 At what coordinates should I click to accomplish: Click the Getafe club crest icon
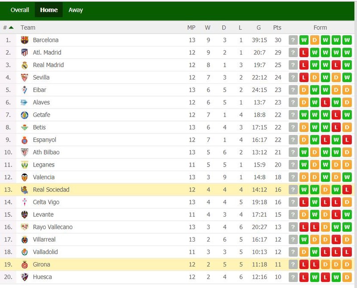click(x=25, y=115)
